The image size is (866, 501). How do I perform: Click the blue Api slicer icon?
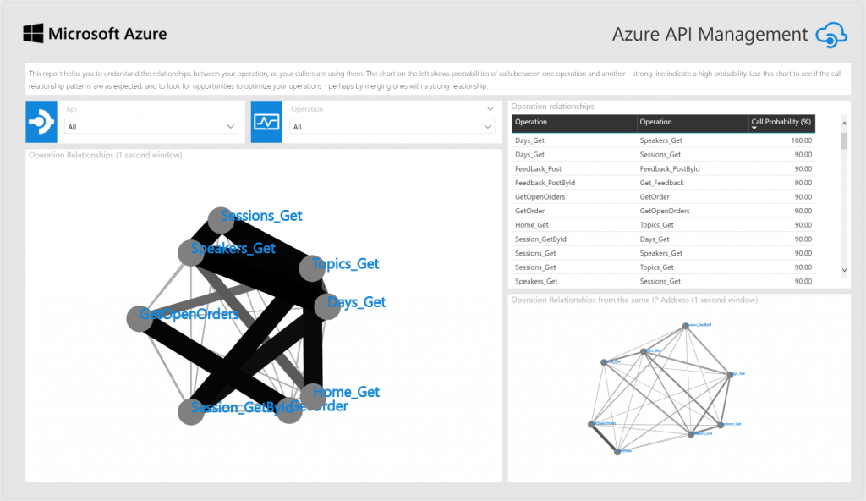pyautogui.click(x=41, y=122)
